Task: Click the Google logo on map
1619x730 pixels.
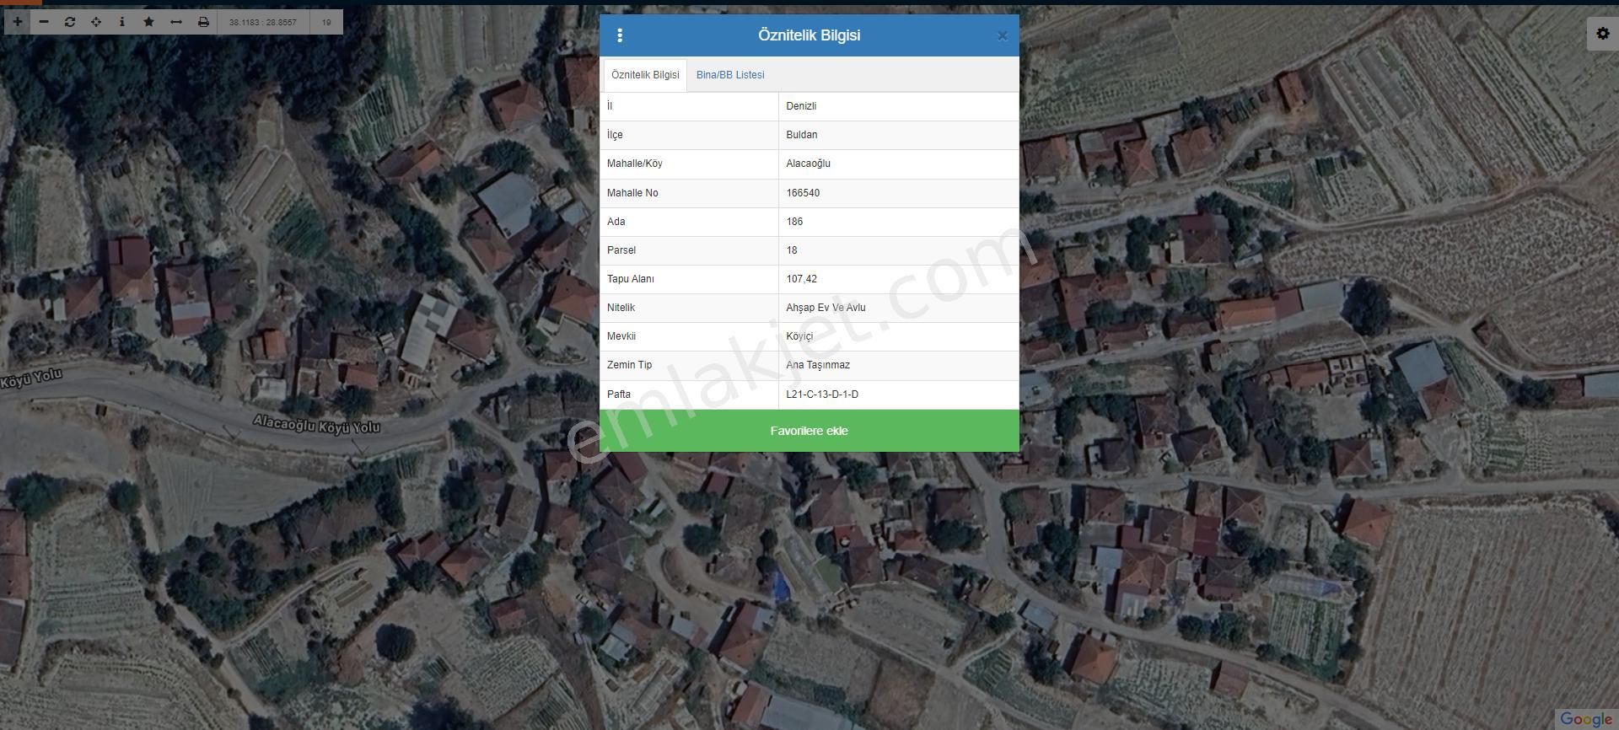Action: coord(1586,719)
